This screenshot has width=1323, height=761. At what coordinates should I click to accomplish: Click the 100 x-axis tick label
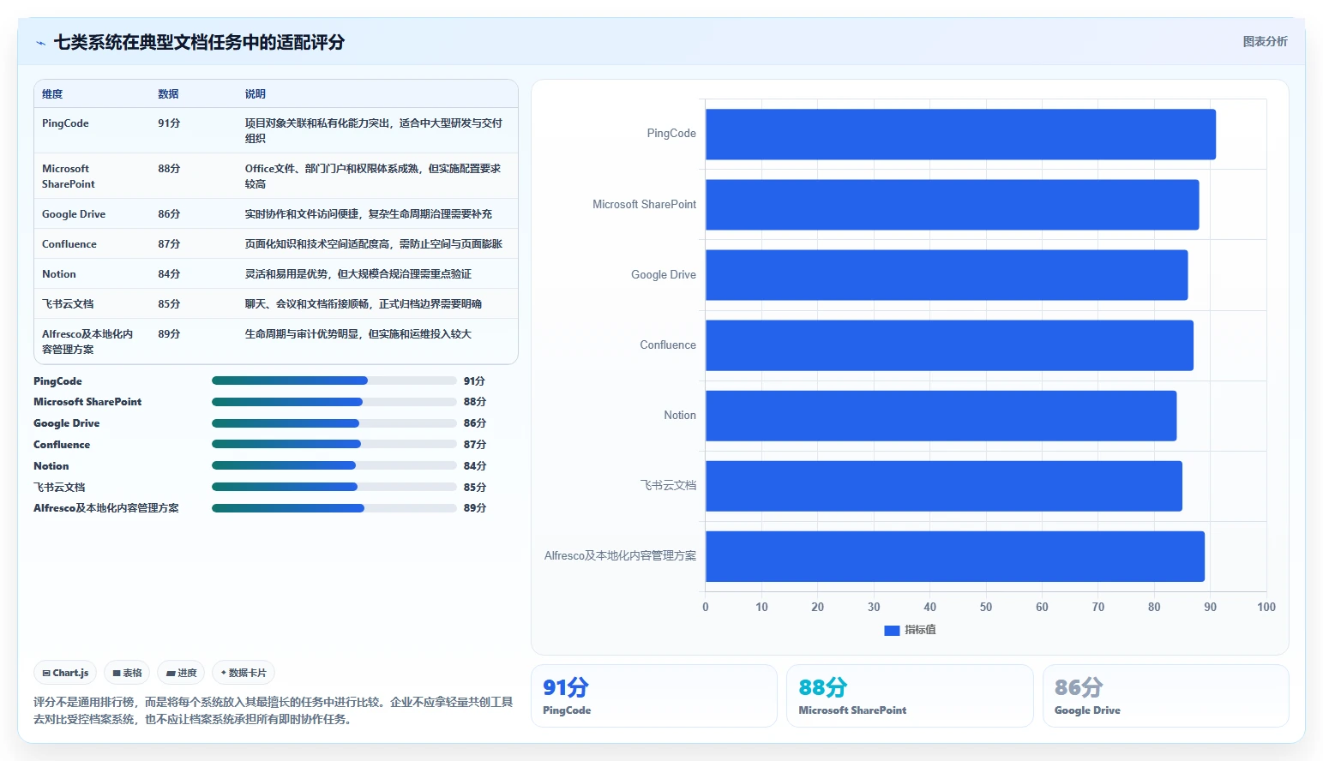[1266, 608]
